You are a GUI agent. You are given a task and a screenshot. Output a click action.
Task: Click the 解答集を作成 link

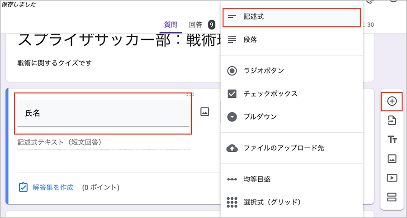point(52,187)
